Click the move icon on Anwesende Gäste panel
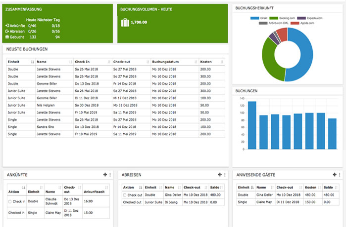This screenshot has width=346, height=227. [x=335, y=175]
